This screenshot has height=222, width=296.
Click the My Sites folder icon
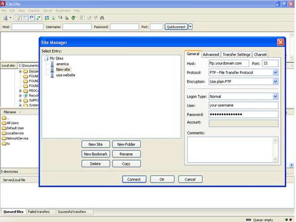[46, 58]
